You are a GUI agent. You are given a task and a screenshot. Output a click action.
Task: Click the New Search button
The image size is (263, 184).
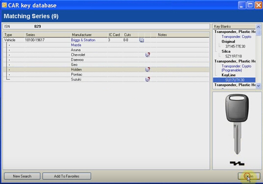[22, 176]
